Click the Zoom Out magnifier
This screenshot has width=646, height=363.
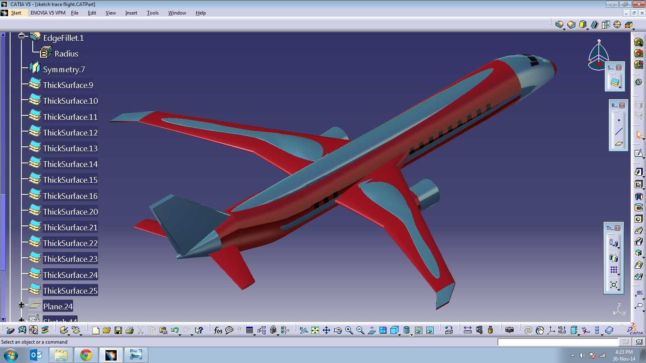click(361, 330)
